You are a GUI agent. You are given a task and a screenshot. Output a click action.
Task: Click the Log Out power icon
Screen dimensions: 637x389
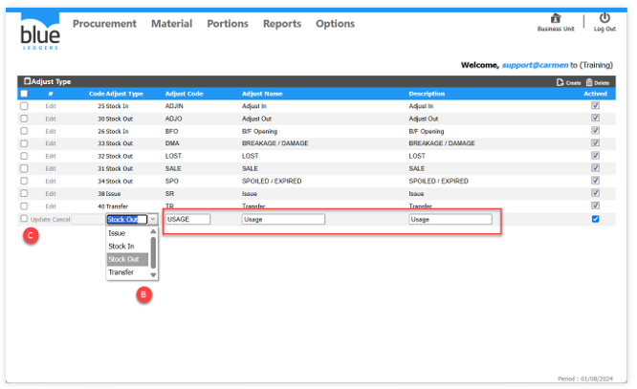pyautogui.click(x=604, y=19)
